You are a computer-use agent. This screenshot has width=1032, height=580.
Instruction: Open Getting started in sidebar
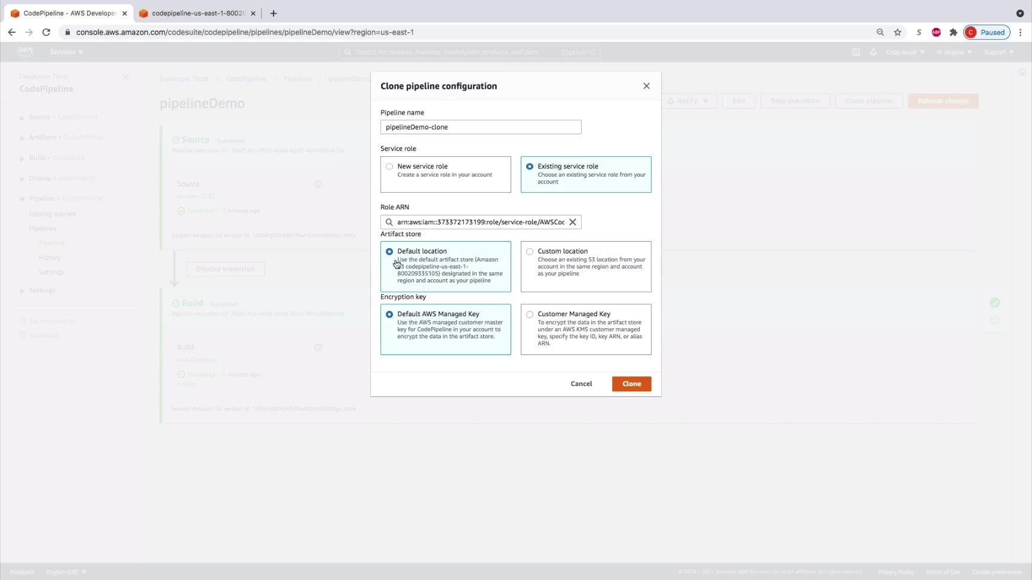tap(53, 214)
